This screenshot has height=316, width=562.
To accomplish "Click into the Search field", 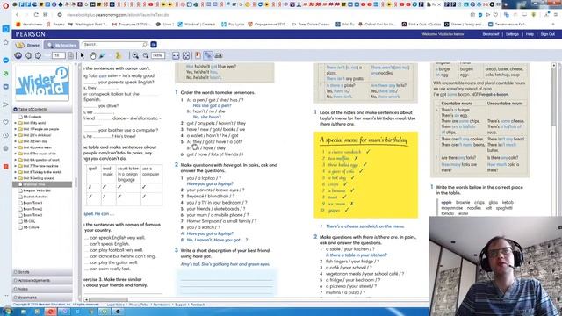I will (x=115, y=45).
